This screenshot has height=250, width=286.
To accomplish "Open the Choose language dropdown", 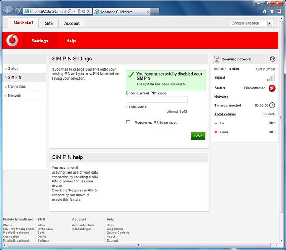I will click(269, 23).
